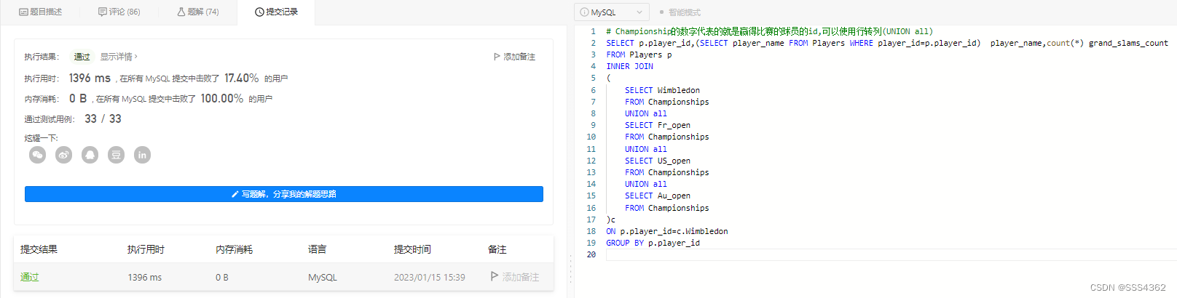Image resolution: width=1177 pixels, height=298 pixels.
Task: Click the 语言 column header
Action: [318, 249]
